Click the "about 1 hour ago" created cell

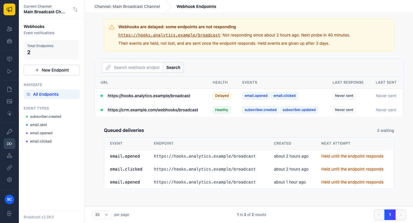290,182
